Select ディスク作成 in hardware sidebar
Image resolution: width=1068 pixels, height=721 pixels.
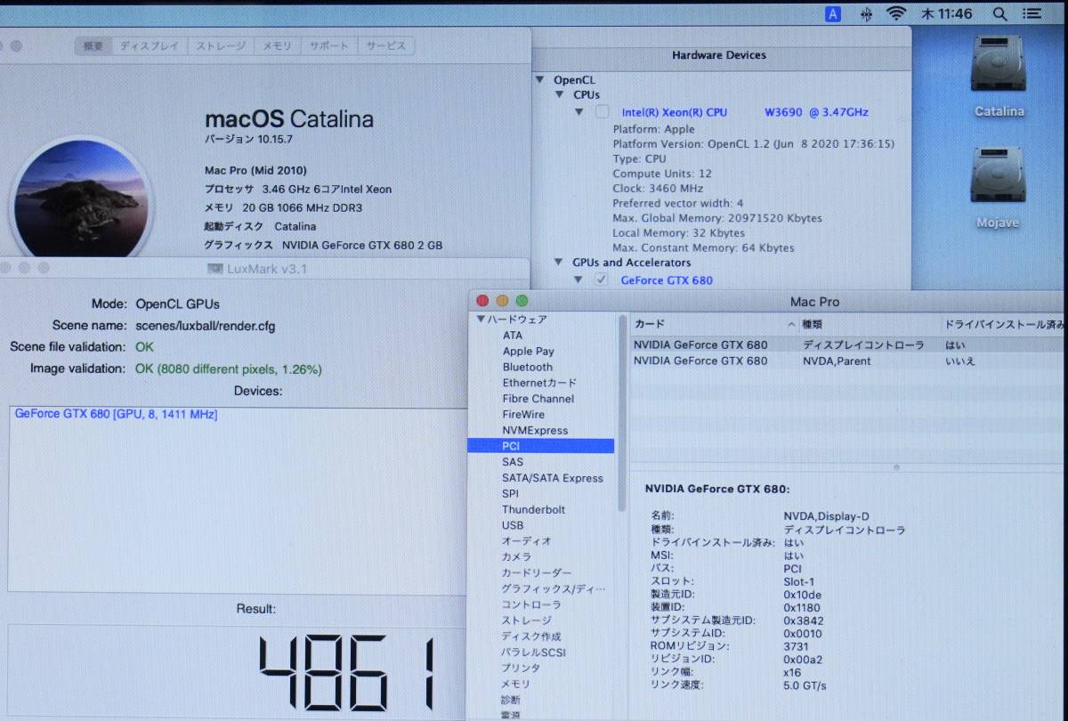coord(531,636)
